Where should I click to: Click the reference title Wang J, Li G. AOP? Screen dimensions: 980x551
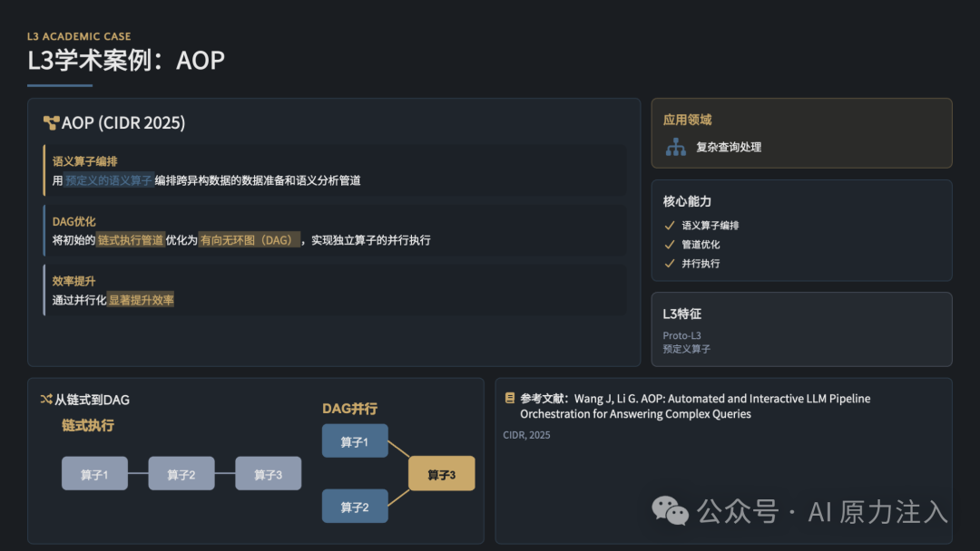695,406
